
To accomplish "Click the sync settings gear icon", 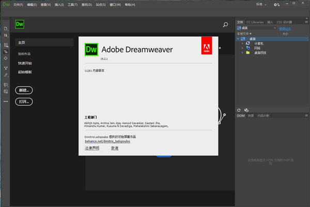I will (276, 5).
